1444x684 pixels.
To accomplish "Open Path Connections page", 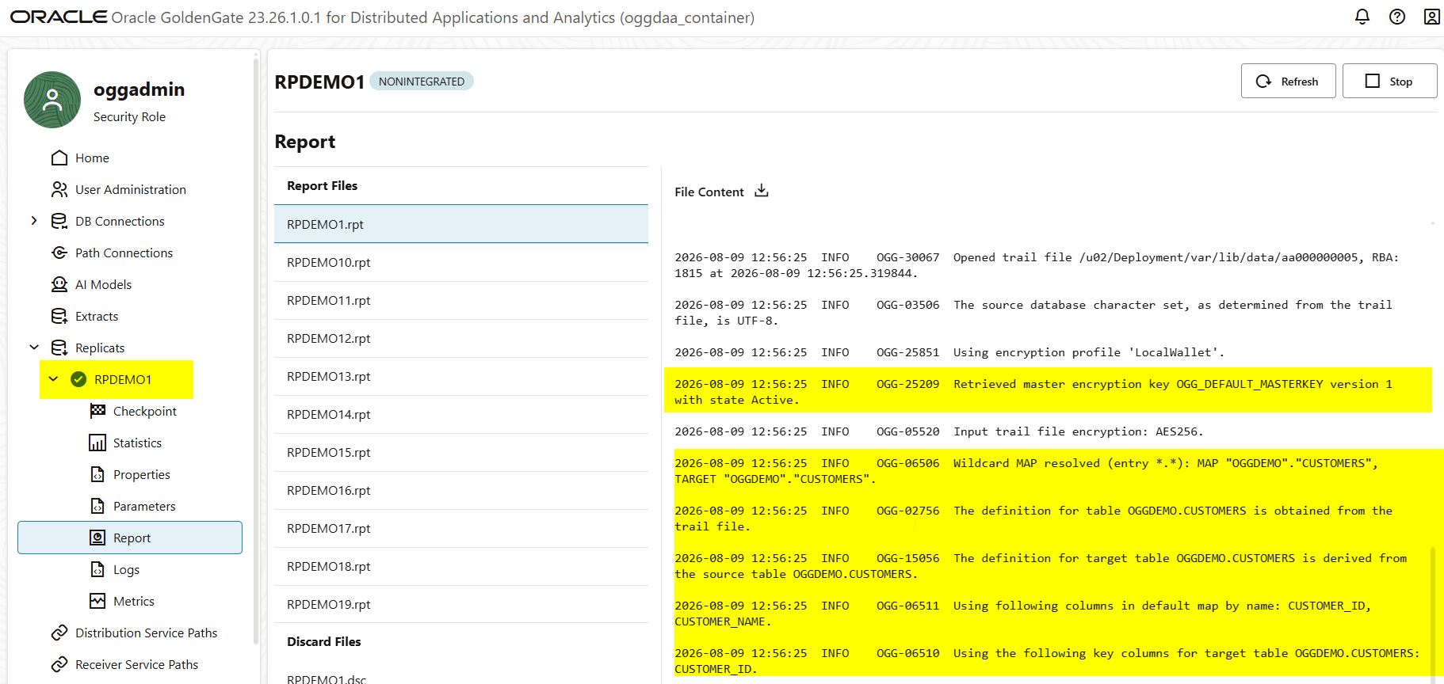I will pyautogui.click(x=124, y=253).
